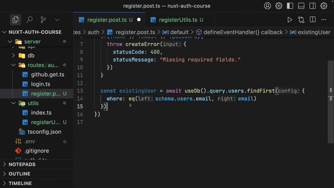Click status code value 400

click(x=155, y=52)
